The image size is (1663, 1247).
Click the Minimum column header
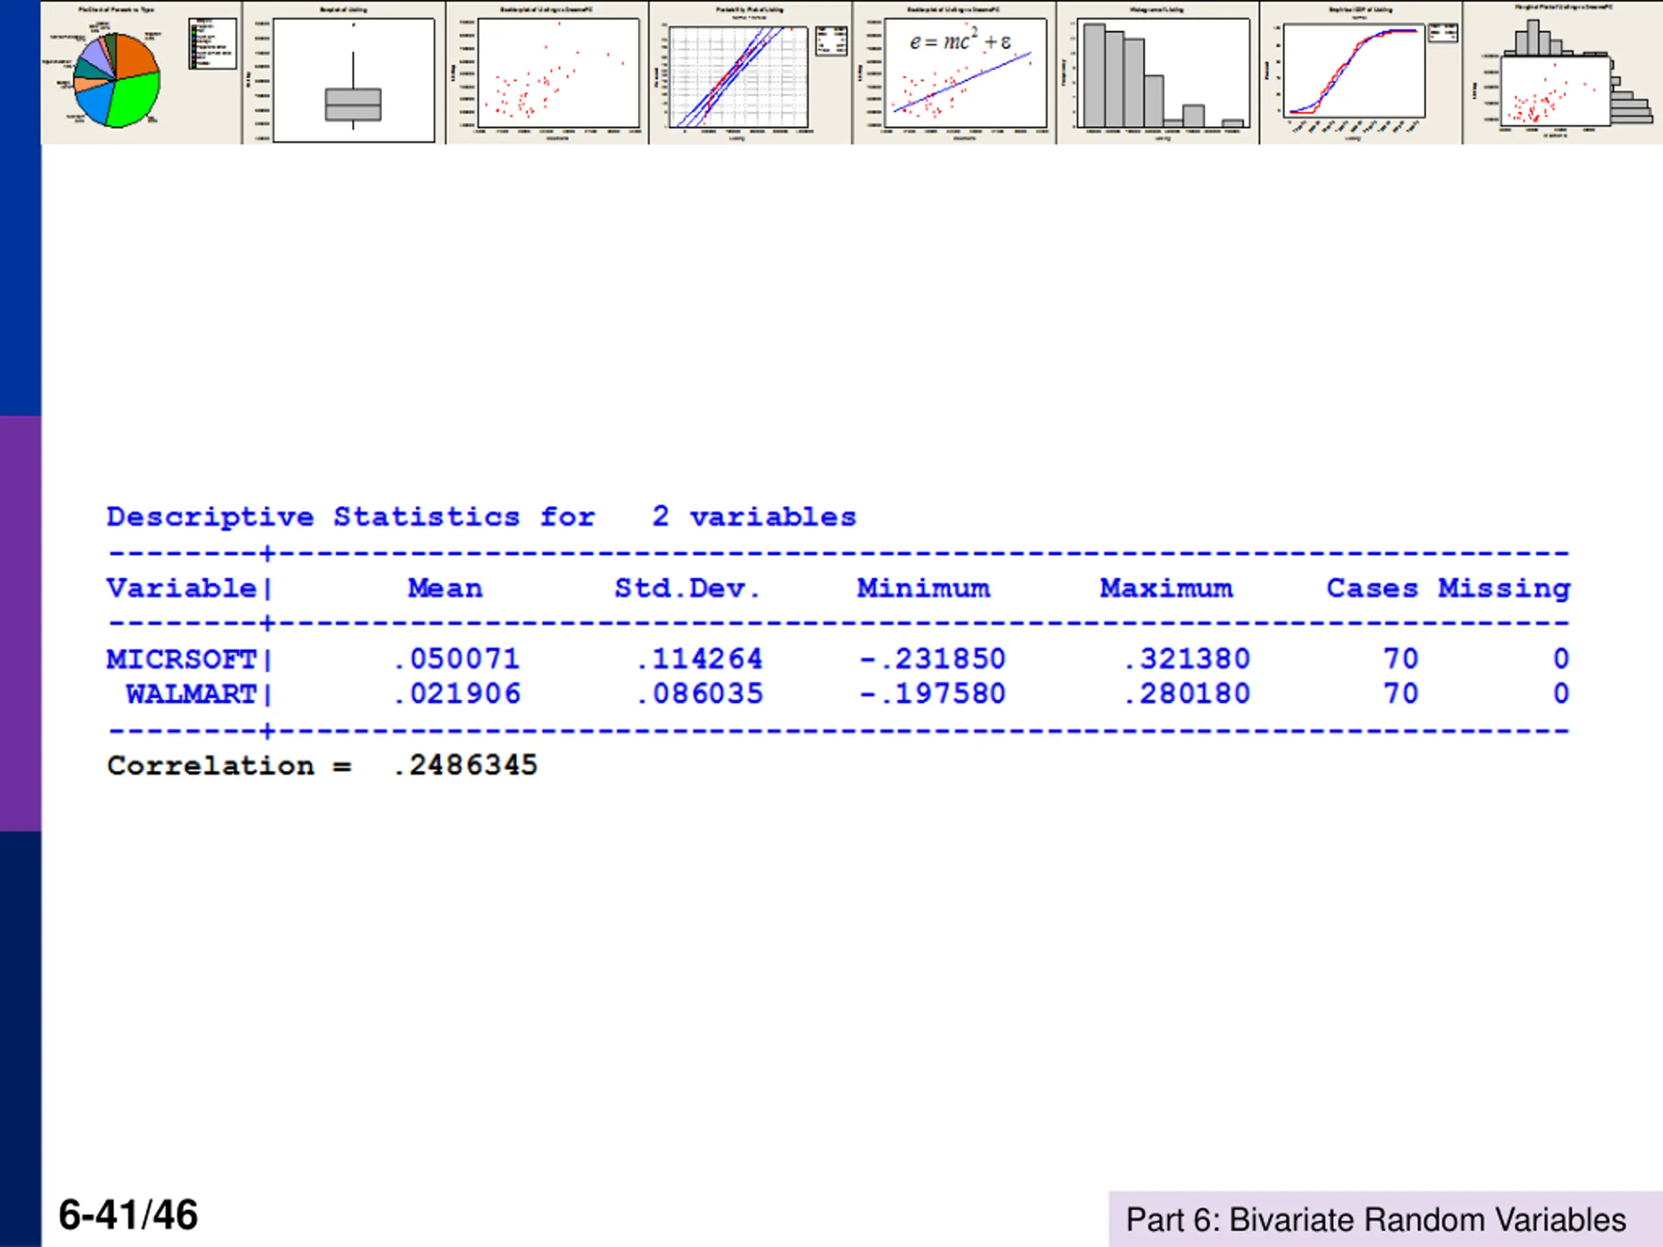pos(924,588)
